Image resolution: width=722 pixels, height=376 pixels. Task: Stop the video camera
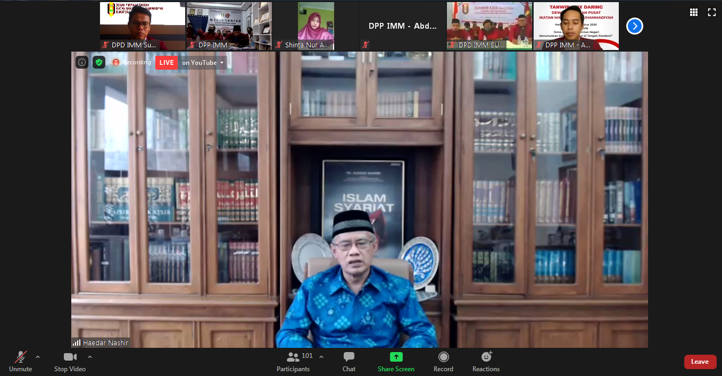point(70,361)
